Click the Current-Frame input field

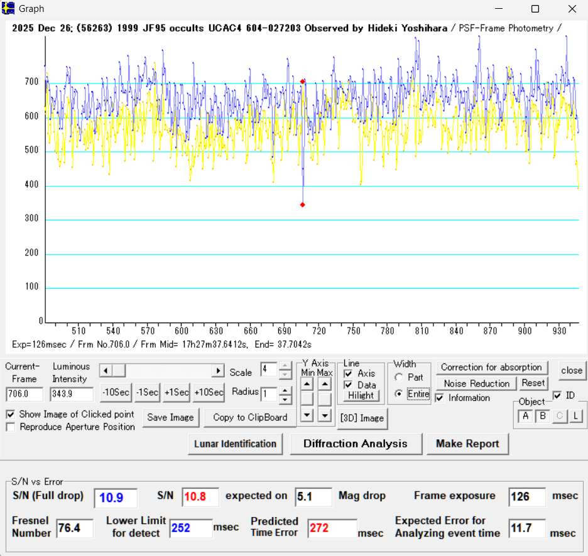[24, 394]
